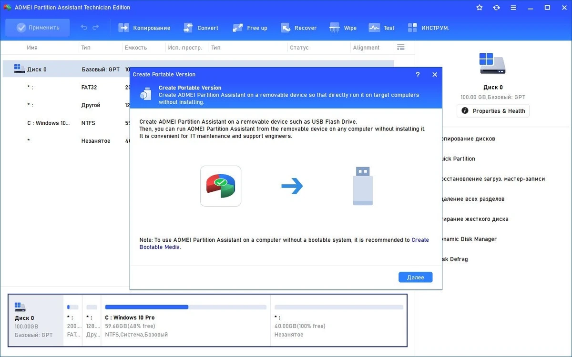Click the Properties & Health button
The width and height of the screenshot is (572, 357).
pos(493,111)
